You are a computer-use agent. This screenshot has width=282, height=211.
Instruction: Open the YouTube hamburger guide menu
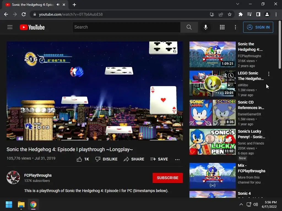click(10, 27)
